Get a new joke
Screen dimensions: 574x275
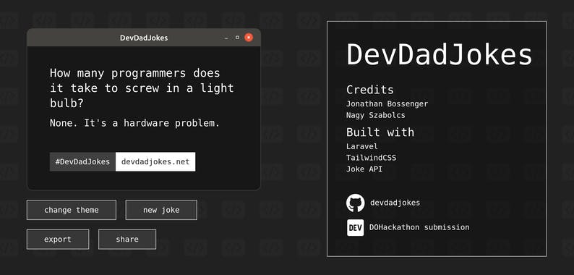(x=161, y=210)
